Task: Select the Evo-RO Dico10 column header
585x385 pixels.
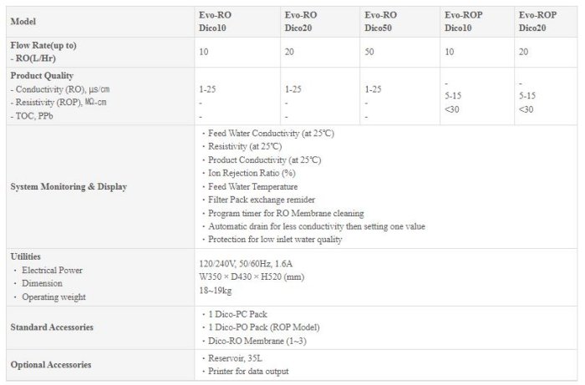Action: tap(215, 20)
